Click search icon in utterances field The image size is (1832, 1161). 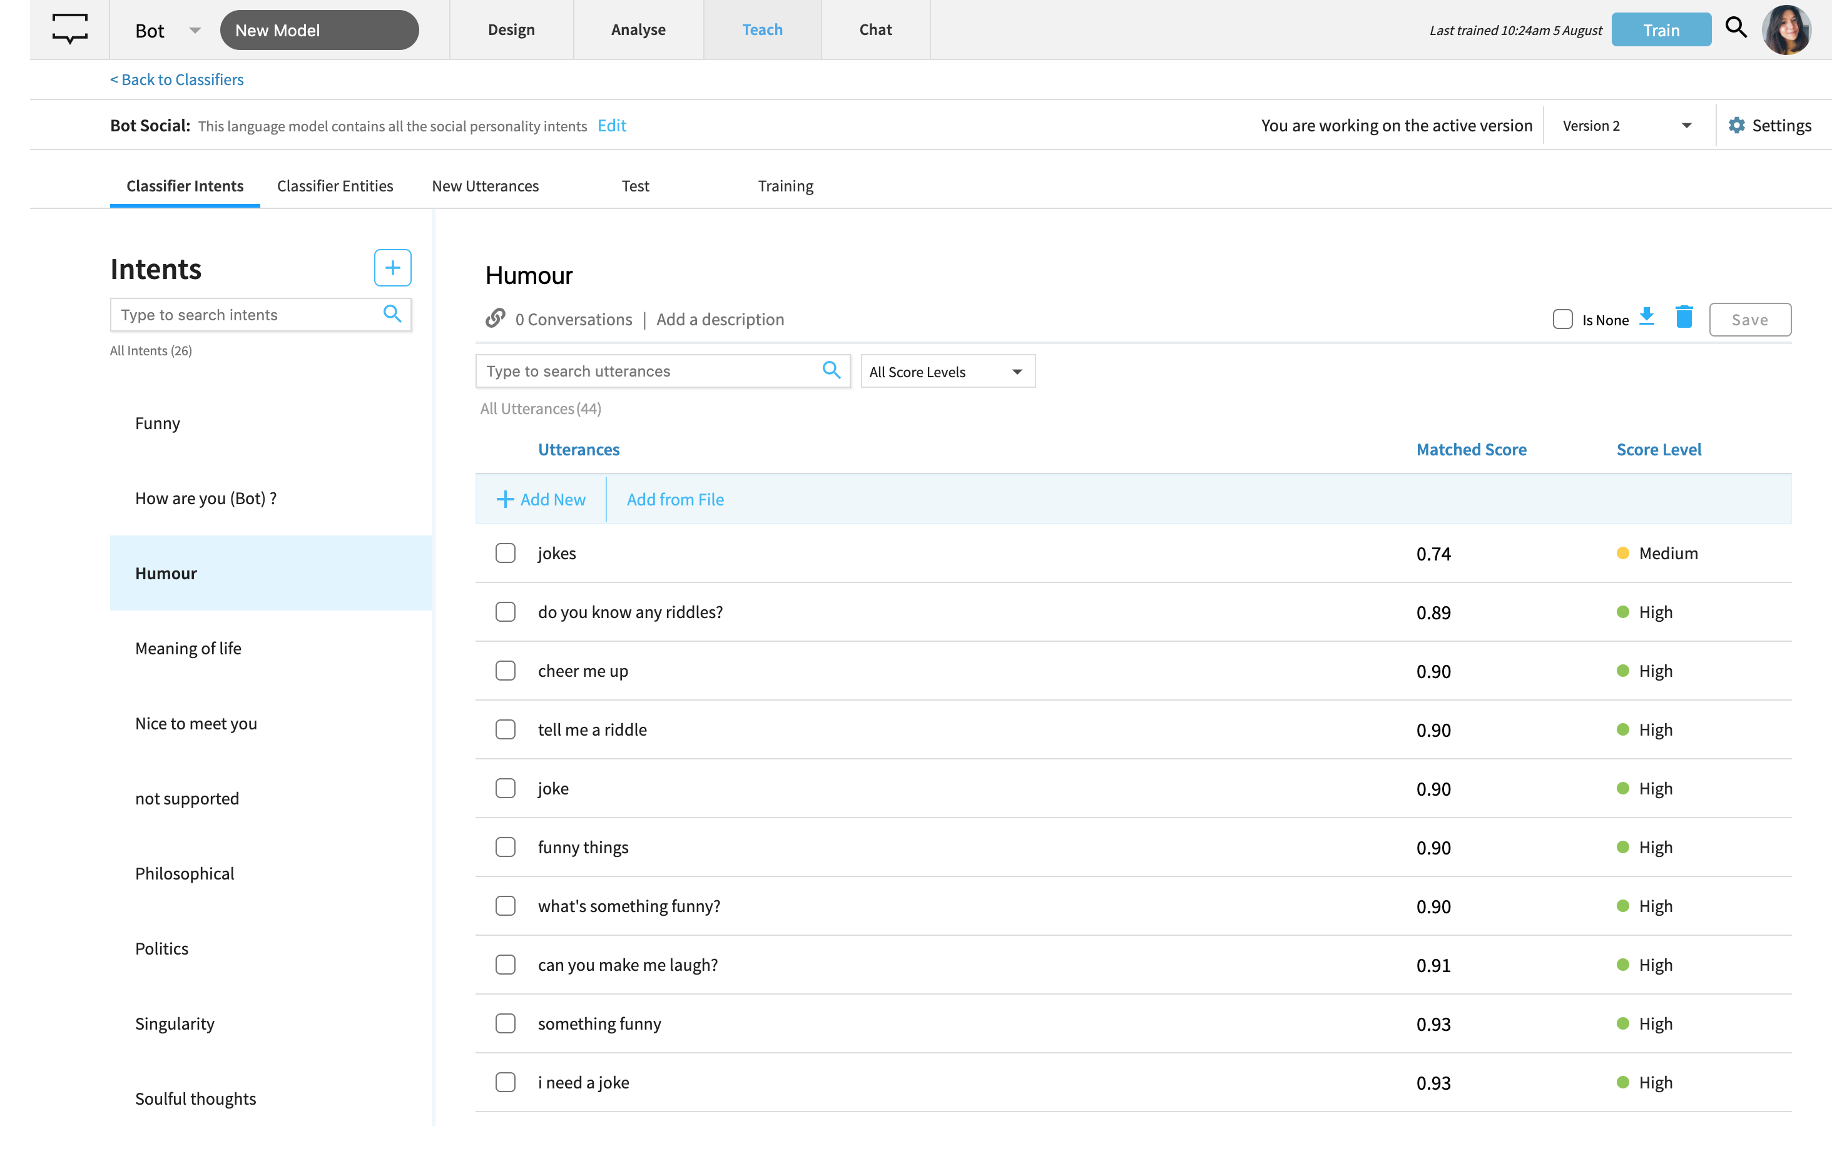coord(831,370)
